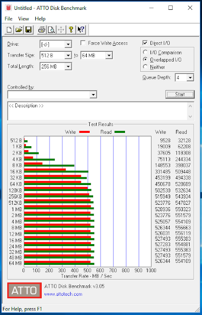
Task: Click the ATTO logo image
Action: coord(25,290)
